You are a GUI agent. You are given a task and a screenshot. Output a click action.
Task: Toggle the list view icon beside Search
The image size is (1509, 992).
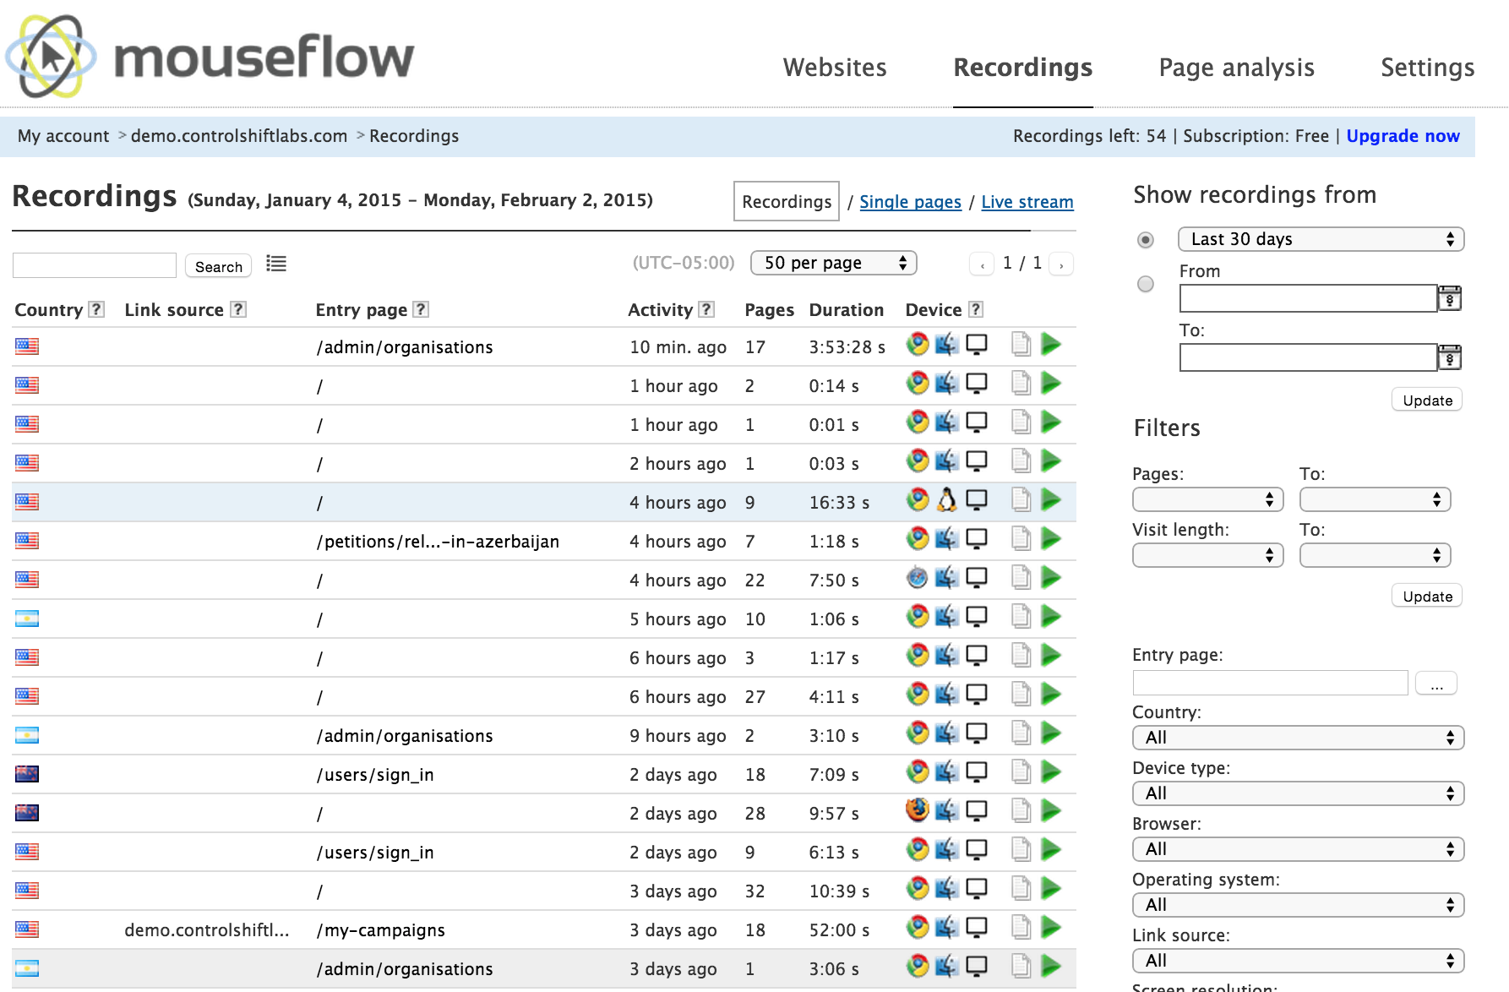pos(276,264)
